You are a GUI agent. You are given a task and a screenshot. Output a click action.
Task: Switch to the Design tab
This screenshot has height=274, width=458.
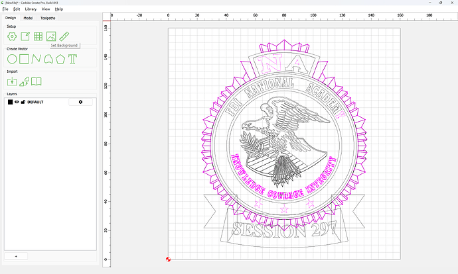click(11, 18)
